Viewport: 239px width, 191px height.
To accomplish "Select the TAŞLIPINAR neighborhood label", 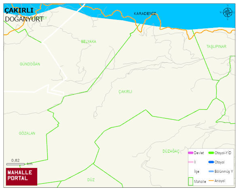I will 216,47.
